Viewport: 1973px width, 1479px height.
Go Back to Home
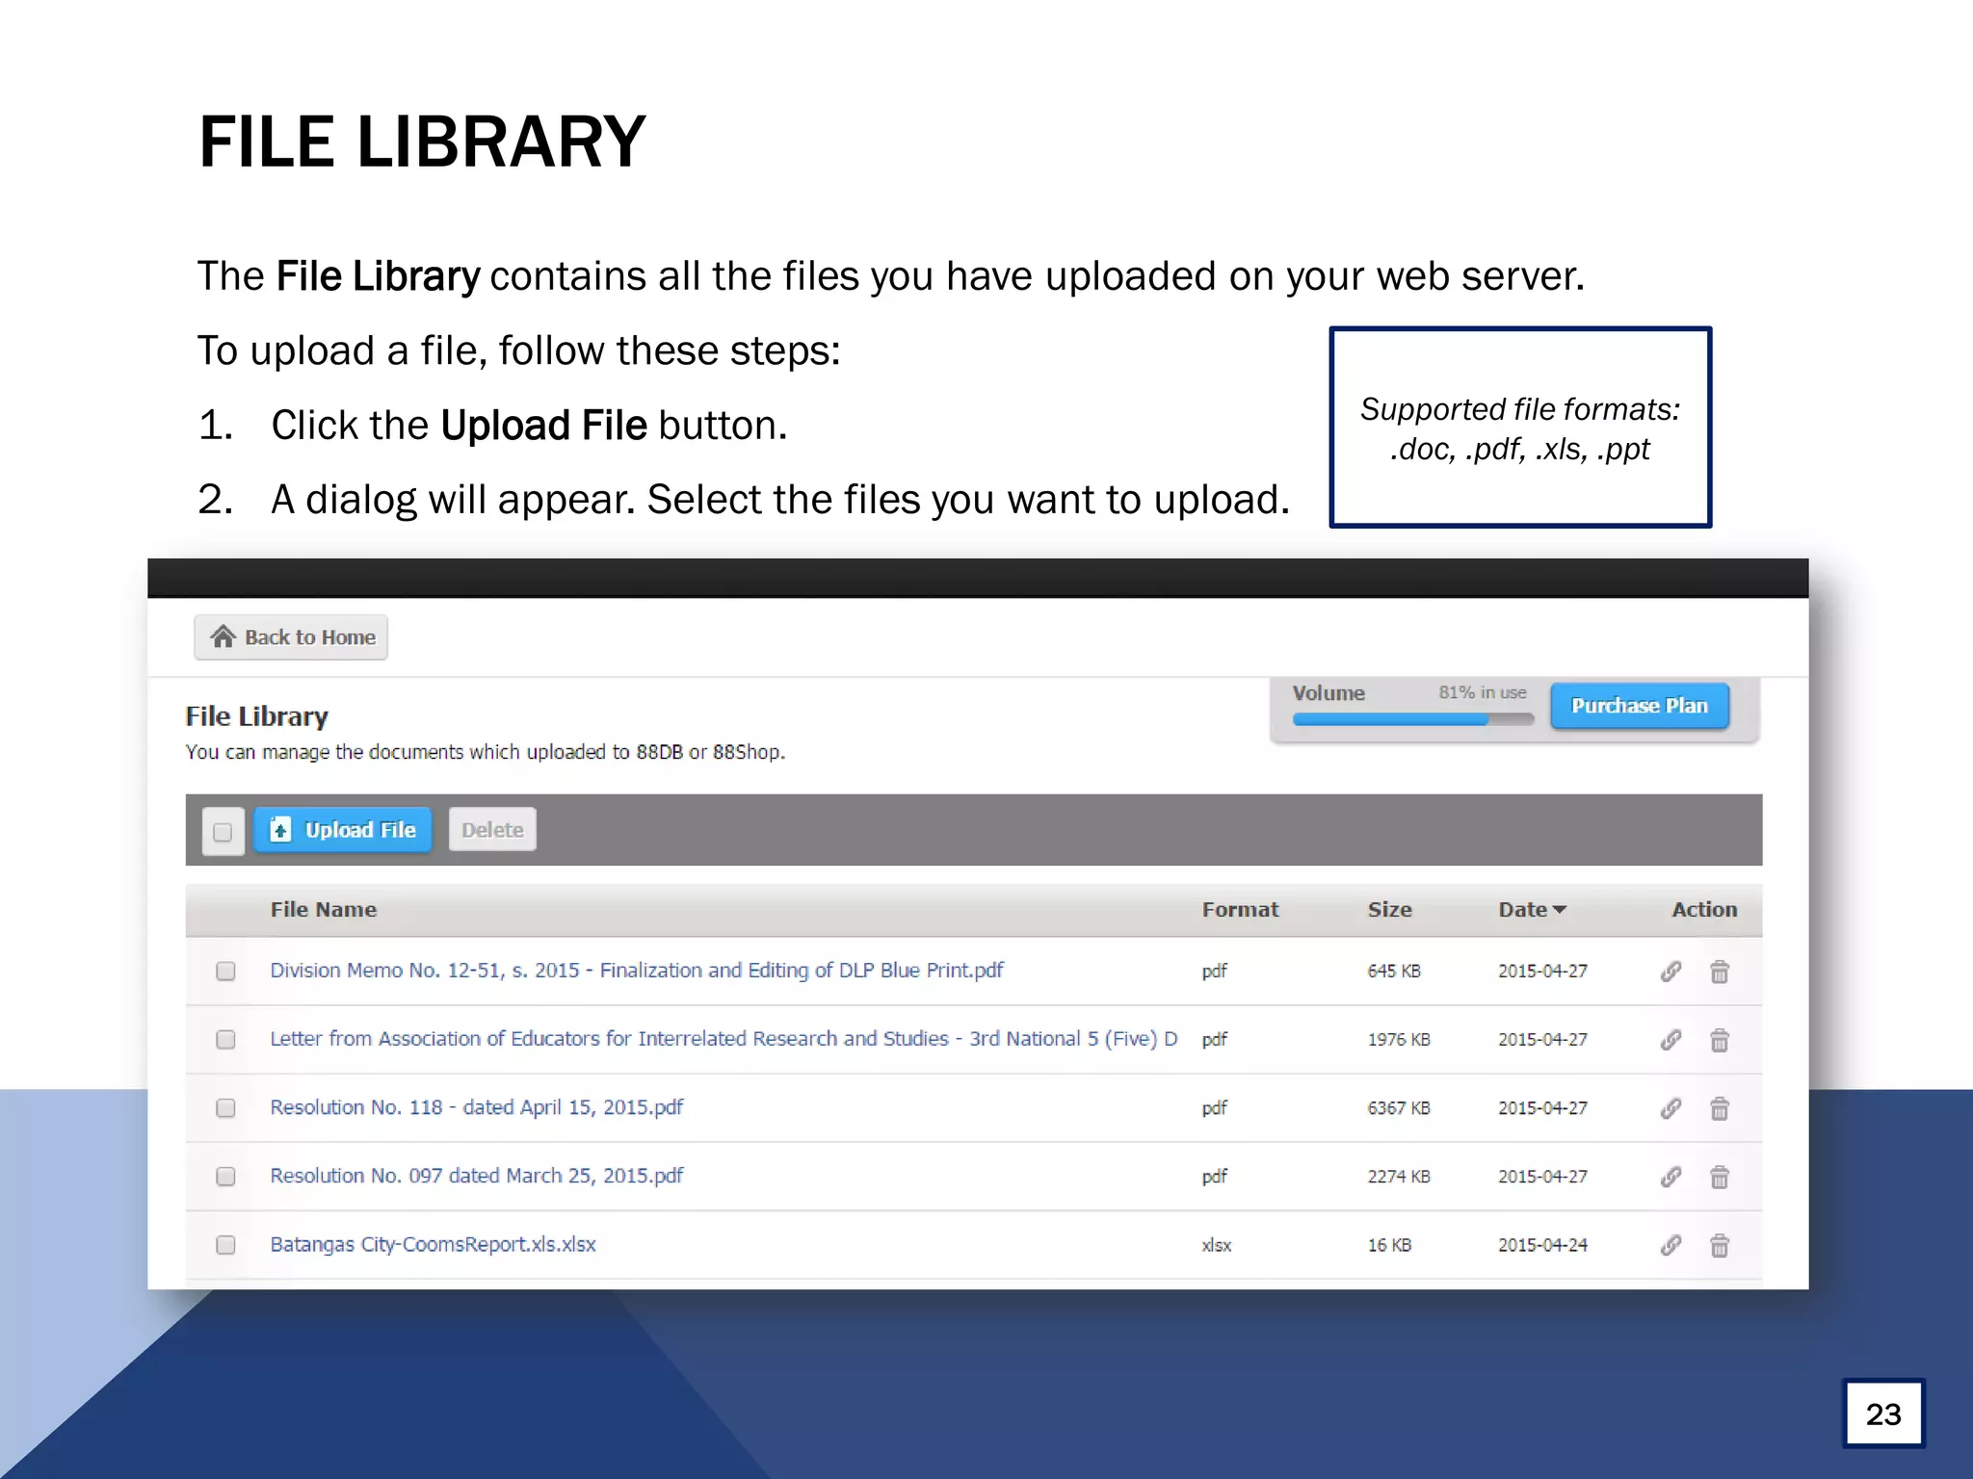(291, 636)
